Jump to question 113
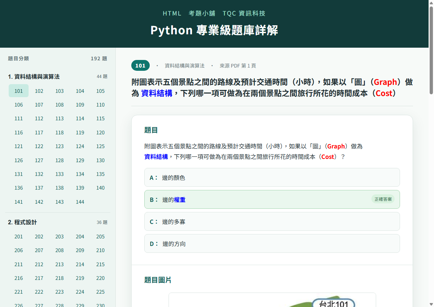 (x=60, y=118)
